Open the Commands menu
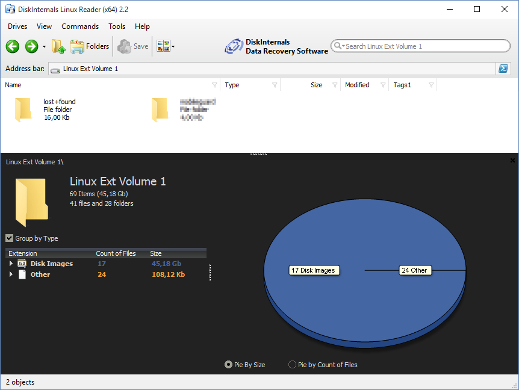Viewport: 519px width, 390px height. (80, 26)
